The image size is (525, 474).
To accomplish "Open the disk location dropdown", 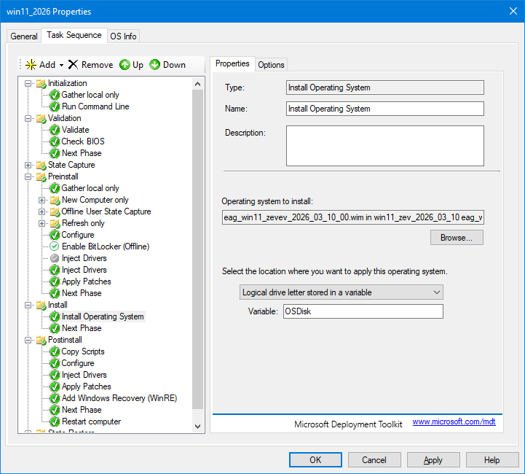I will click(342, 292).
